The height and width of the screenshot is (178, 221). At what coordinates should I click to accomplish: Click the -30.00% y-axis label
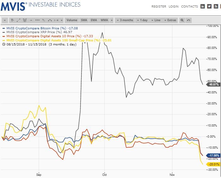[213, 170]
